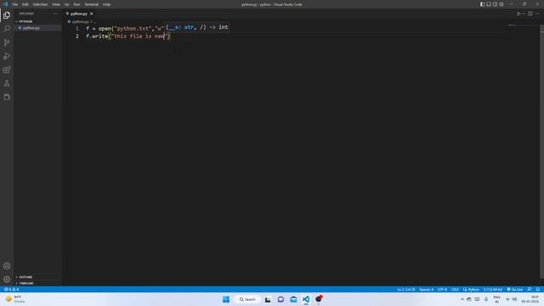Click line number 2 in gutter
The width and height of the screenshot is (544, 306).
point(77,36)
